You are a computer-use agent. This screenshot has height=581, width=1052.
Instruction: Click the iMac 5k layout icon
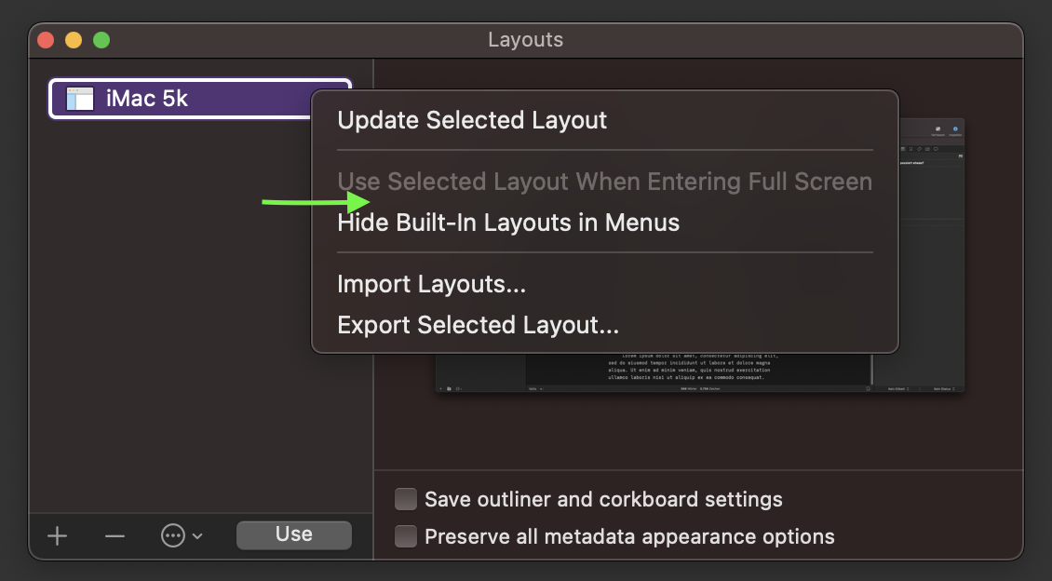[x=80, y=99]
